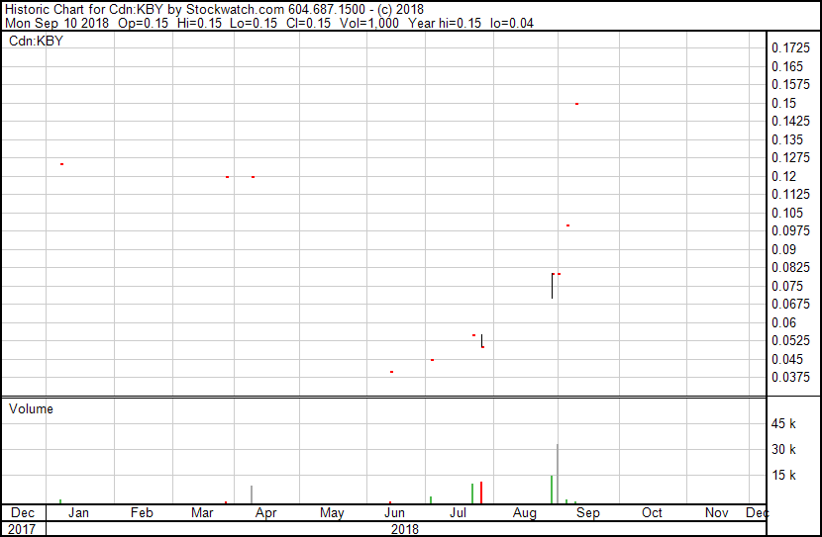The width and height of the screenshot is (822, 537).
Task: Click the Historic Chart title line
Action: coord(214,10)
